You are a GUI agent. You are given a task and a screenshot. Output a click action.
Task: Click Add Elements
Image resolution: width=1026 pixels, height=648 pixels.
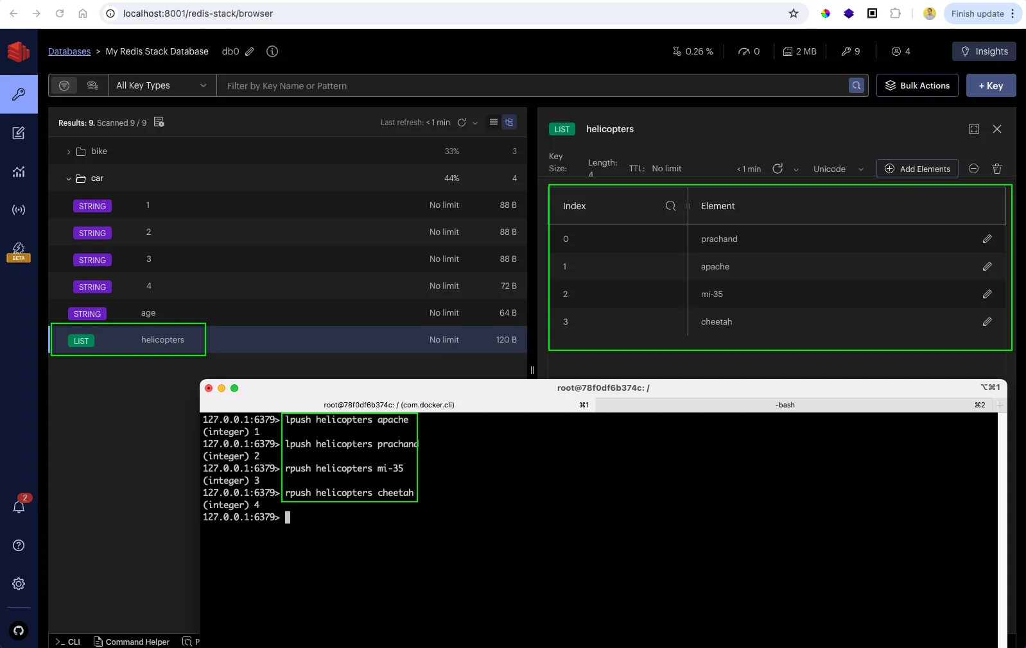917,169
